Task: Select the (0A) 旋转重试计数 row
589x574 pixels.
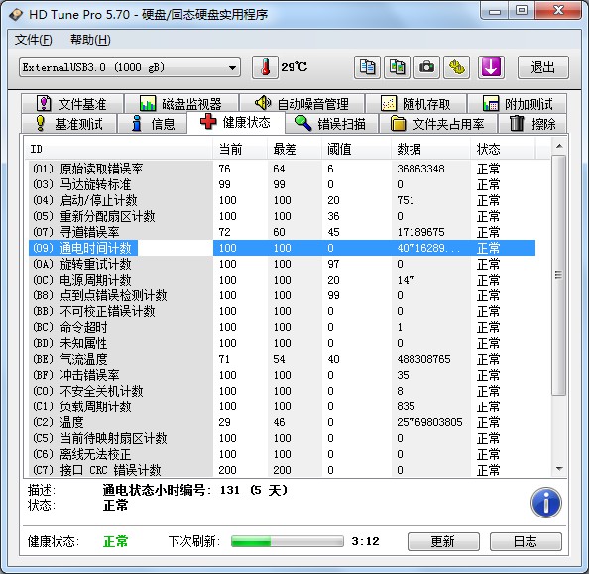Action: (x=282, y=264)
